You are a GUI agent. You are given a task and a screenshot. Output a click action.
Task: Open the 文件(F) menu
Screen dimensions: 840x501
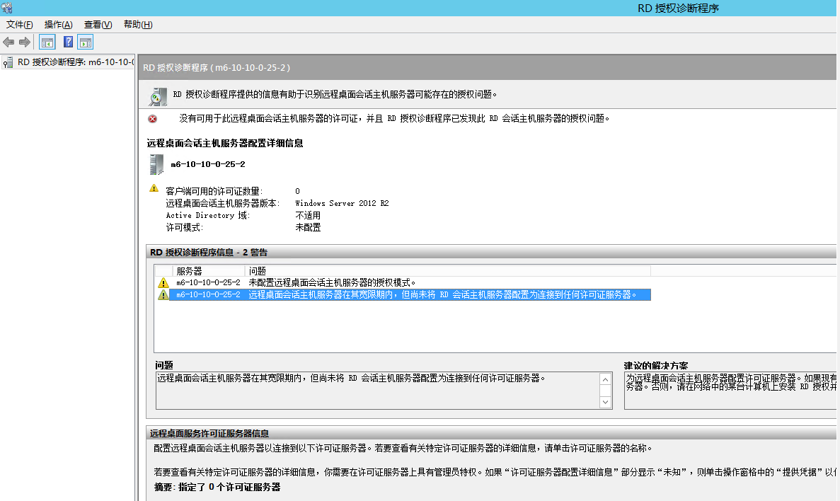coord(19,25)
